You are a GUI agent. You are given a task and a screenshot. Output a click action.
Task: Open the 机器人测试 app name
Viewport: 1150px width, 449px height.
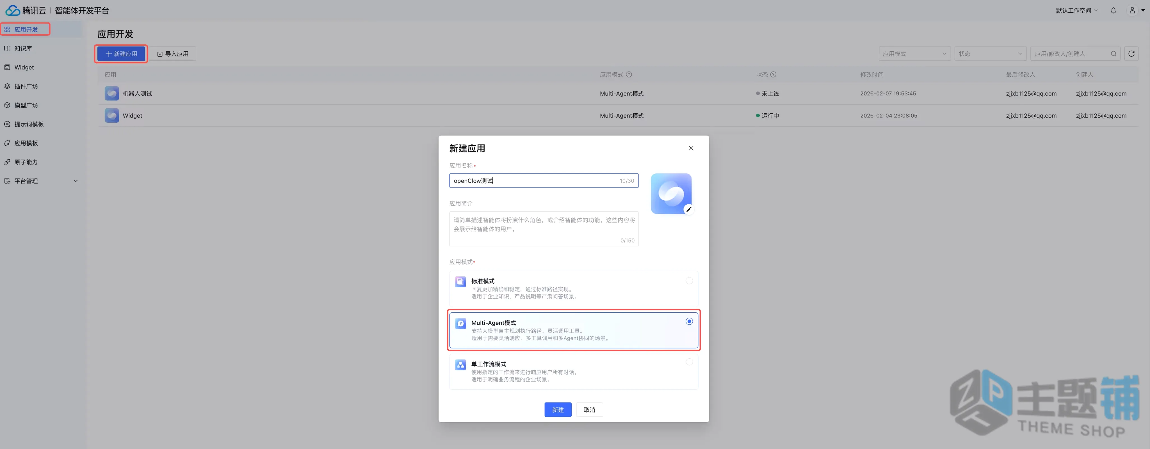tap(138, 93)
